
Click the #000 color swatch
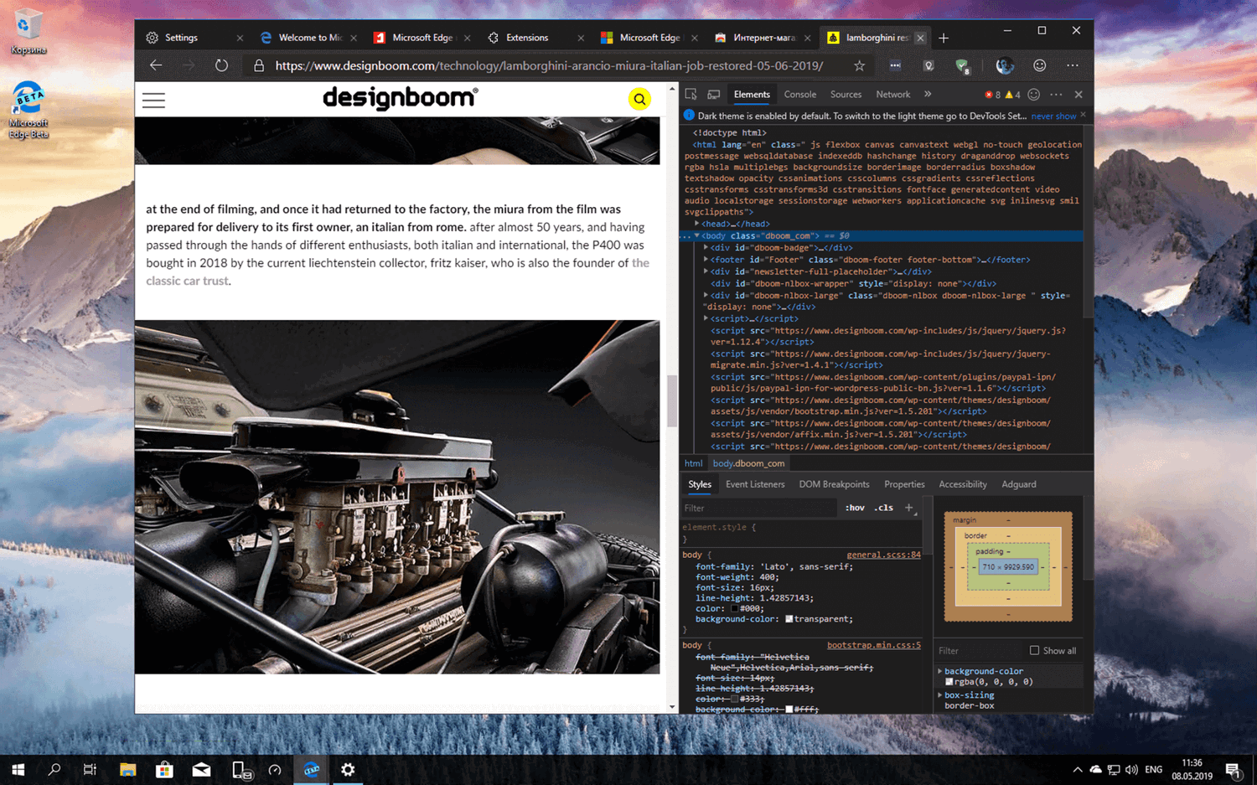(x=735, y=609)
